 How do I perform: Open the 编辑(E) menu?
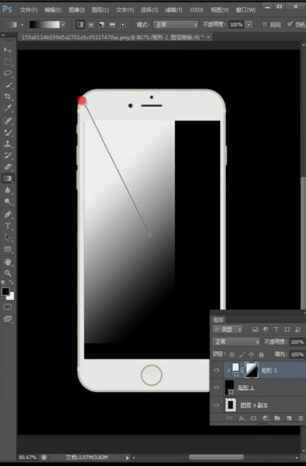(x=53, y=10)
